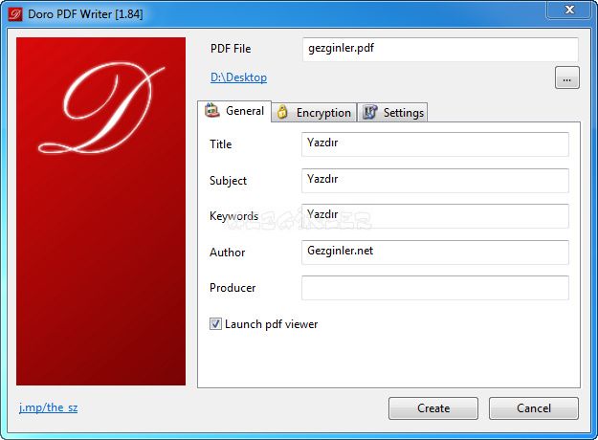Viewport: 598px width, 440px height.
Task: Focus the PDF File name field
Action: click(x=440, y=49)
